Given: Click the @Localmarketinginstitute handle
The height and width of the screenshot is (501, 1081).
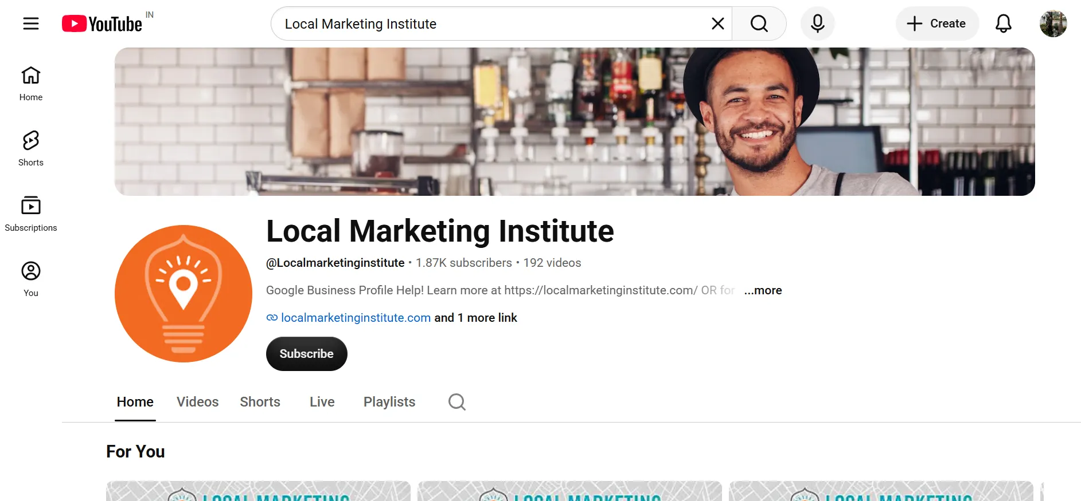Looking at the screenshot, I should (x=335, y=263).
